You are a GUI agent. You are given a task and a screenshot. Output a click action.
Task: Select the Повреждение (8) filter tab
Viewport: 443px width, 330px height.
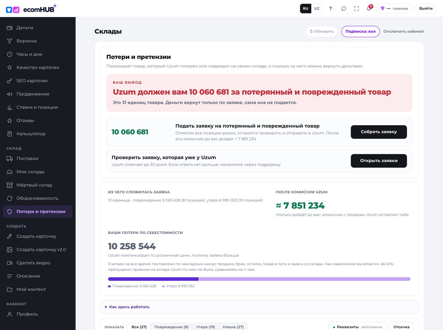pos(171,327)
